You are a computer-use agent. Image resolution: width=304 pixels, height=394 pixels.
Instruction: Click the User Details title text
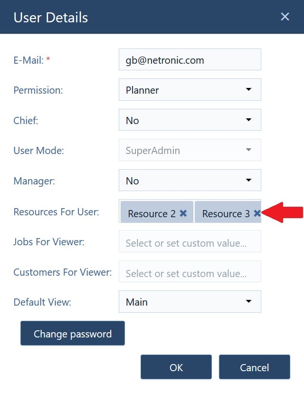coord(50,18)
